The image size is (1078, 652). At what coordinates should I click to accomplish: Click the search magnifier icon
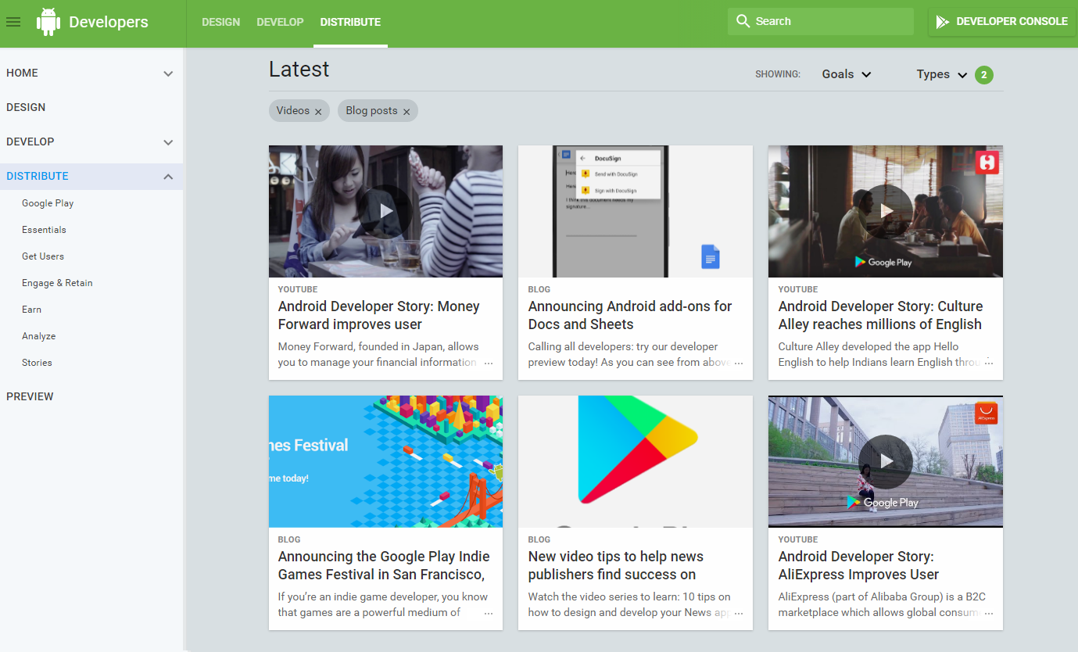[743, 20]
